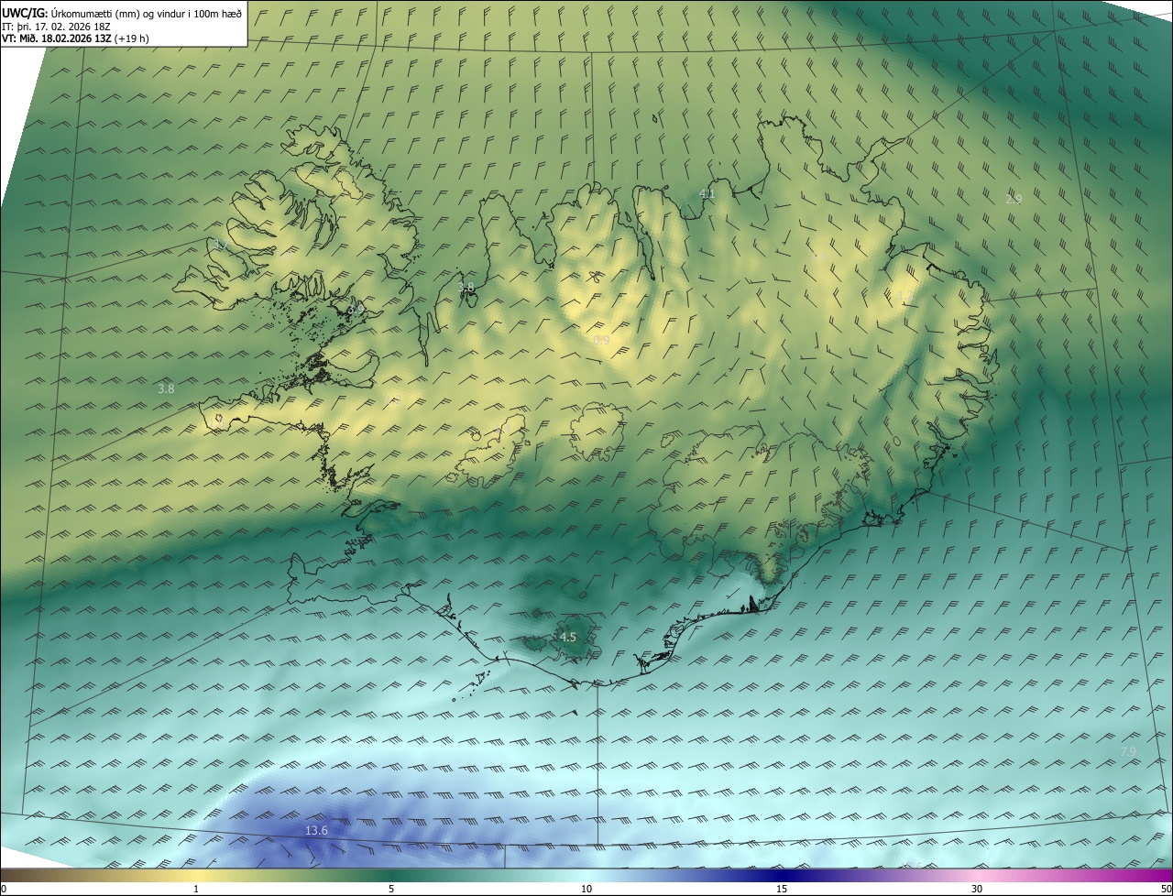Click the 4.5 value label on the map
This screenshot has width=1173, height=896.
[x=568, y=637]
